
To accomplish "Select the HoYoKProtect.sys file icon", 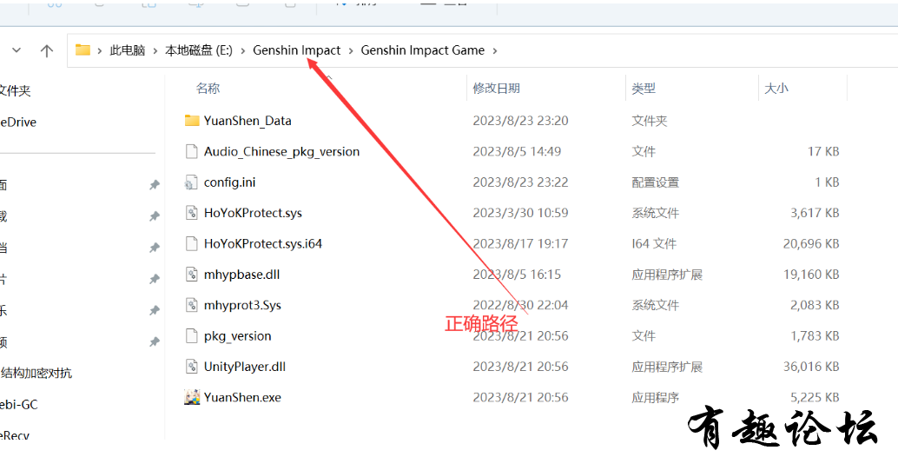I will pos(191,213).
